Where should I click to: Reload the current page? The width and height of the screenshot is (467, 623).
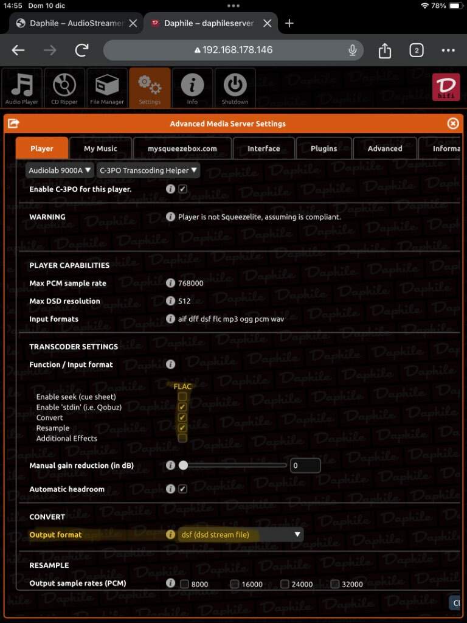(x=82, y=50)
